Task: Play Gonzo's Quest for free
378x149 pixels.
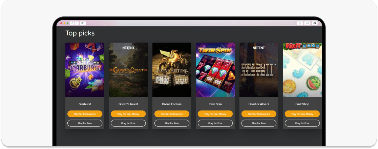Action: point(128,123)
